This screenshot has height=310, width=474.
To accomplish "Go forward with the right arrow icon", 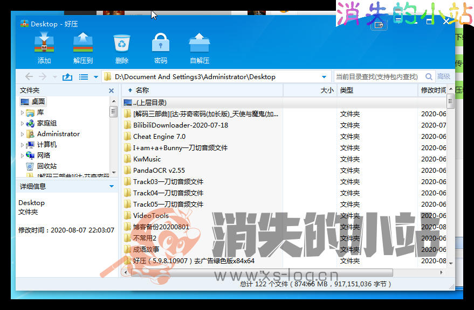I will [x=43, y=76].
